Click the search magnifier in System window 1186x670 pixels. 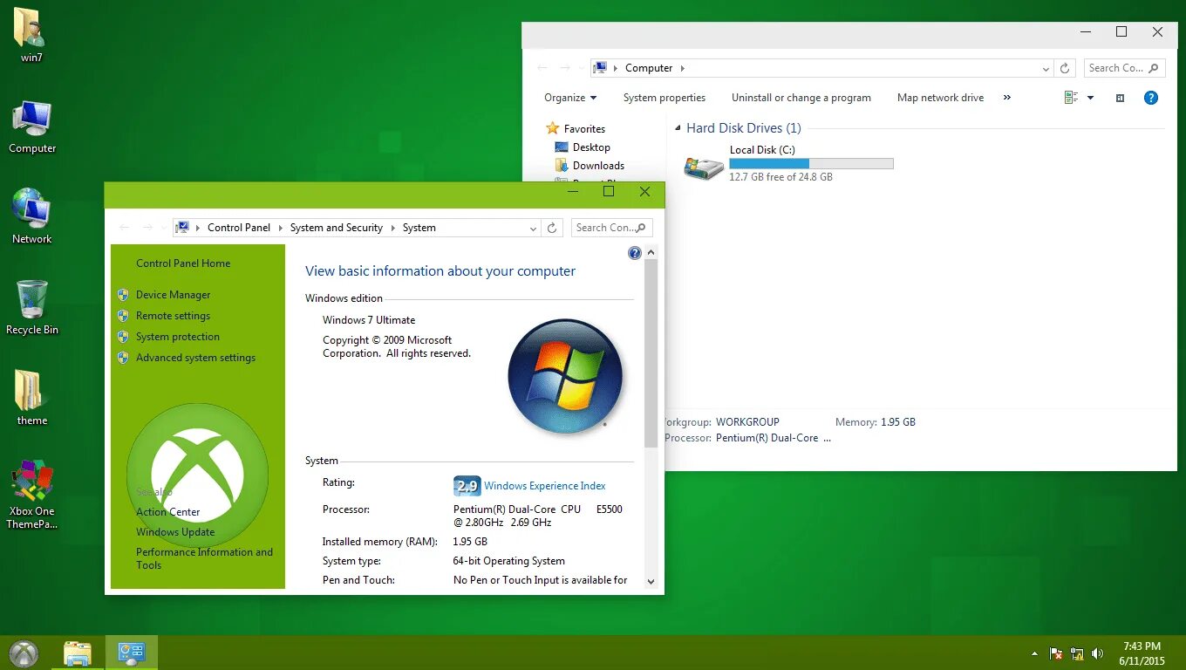641,228
